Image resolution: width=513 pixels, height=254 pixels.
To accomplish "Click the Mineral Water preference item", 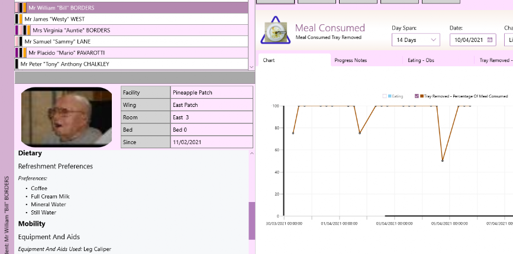I will coord(49,204).
